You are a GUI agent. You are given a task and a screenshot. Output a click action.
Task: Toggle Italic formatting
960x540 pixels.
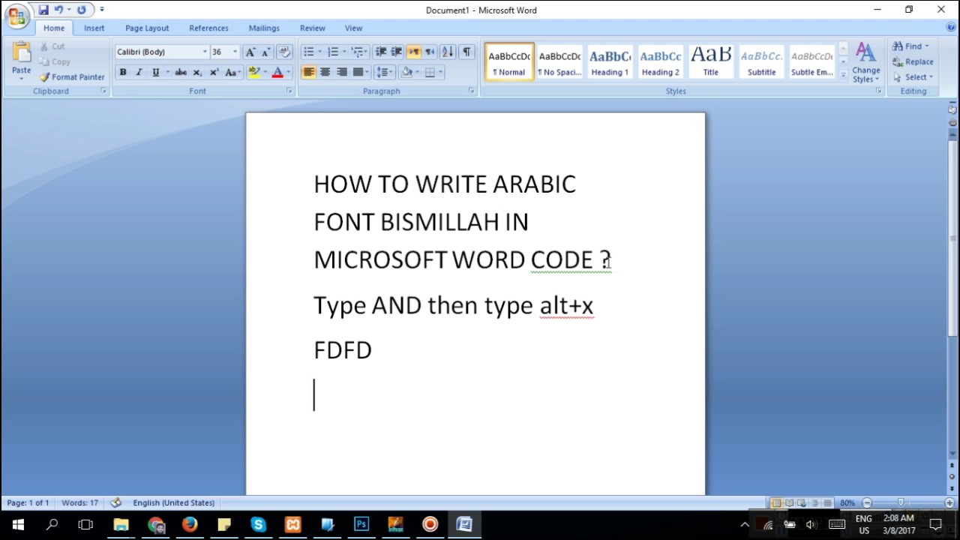click(139, 72)
